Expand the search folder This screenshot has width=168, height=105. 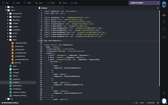pos(8,33)
